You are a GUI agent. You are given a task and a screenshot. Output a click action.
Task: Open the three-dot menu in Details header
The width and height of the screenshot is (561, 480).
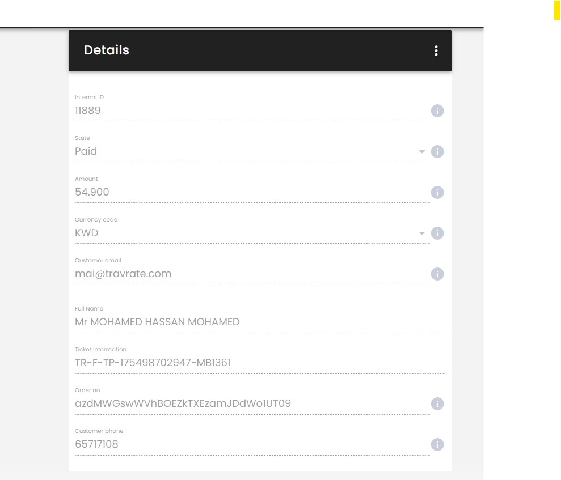(x=436, y=51)
